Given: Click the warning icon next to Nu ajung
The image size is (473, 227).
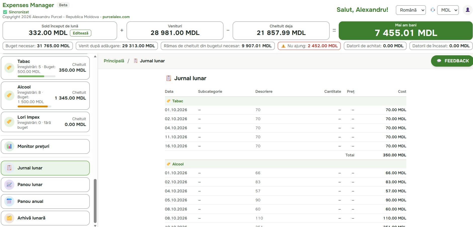Looking at the screenshot, I should tap(283, 46).
